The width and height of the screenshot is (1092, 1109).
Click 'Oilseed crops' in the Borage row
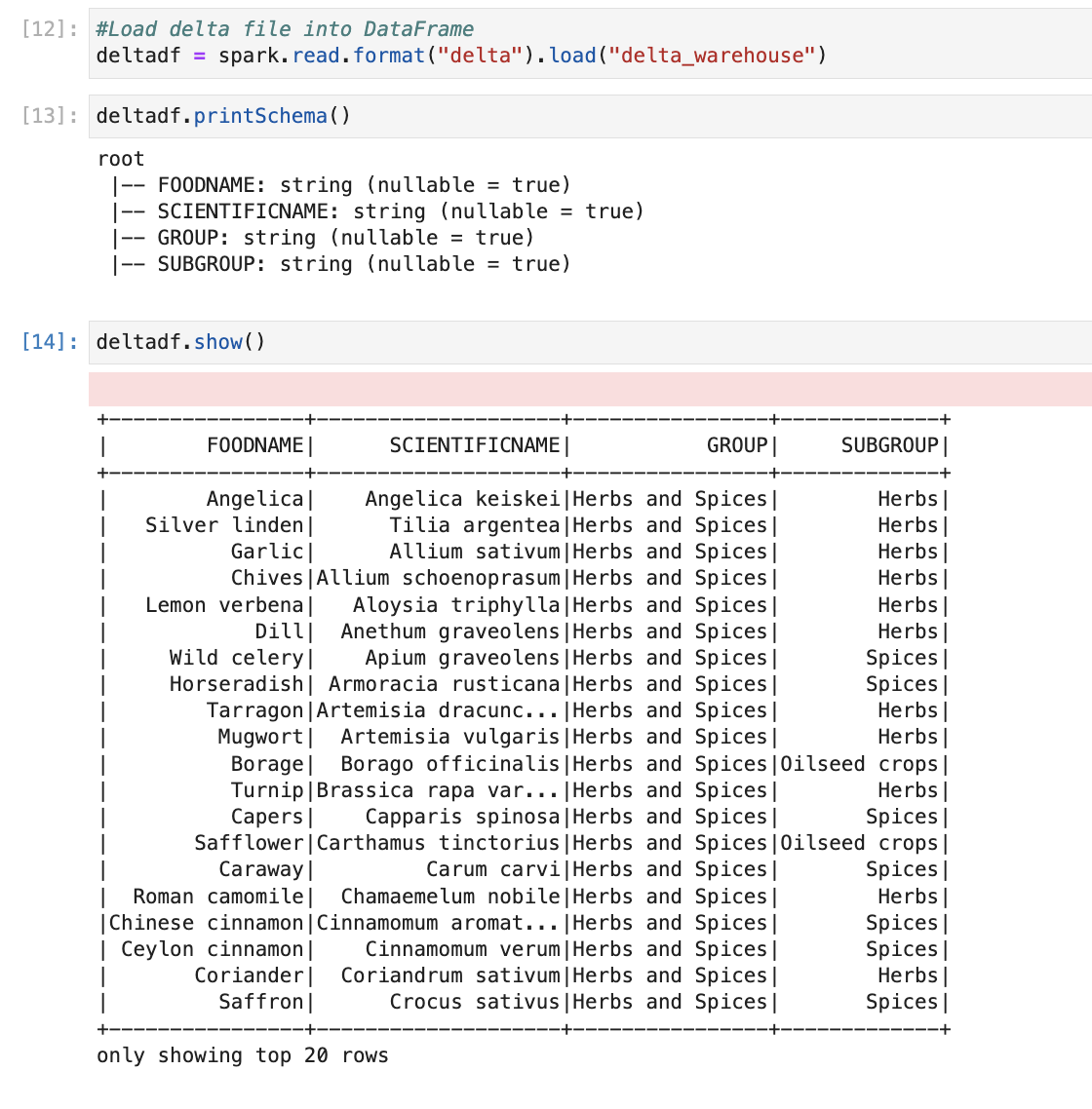858,764
